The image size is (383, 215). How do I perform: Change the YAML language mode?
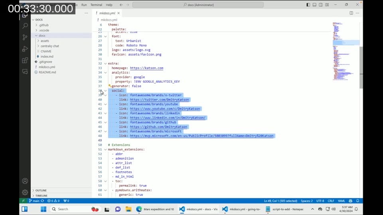pos(341,201)
